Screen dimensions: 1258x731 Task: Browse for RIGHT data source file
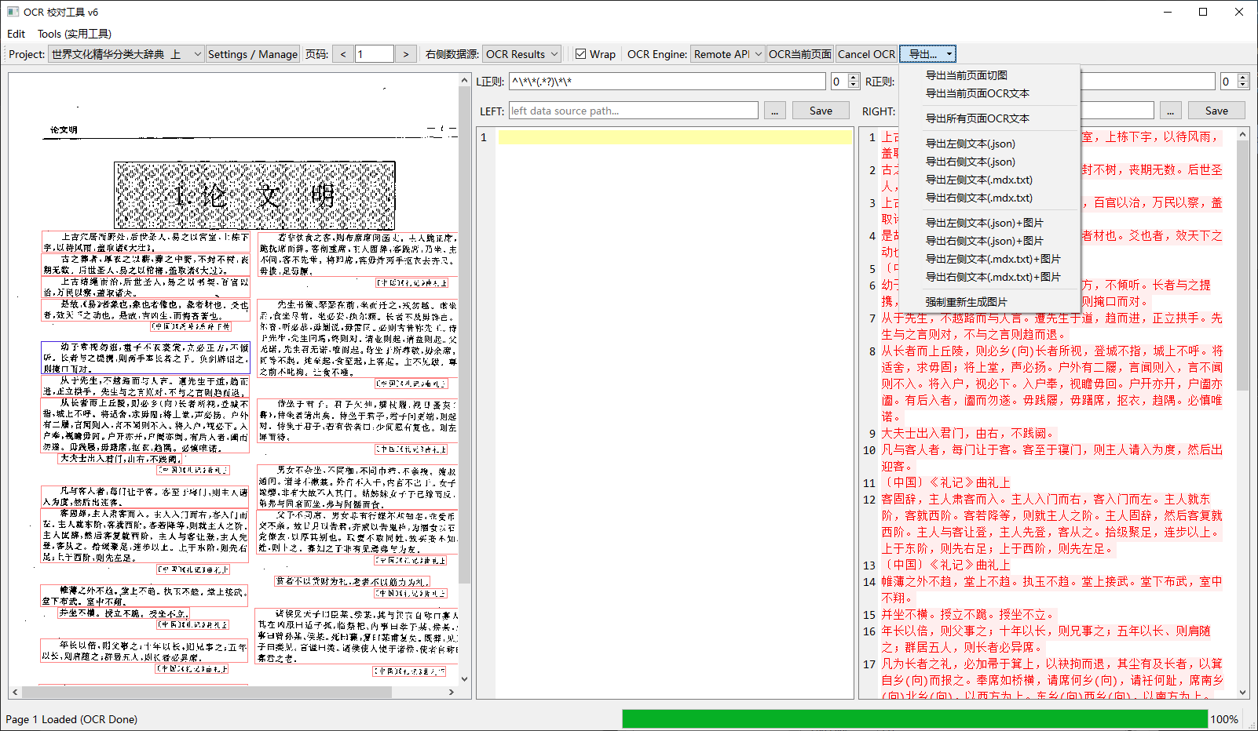(1170, 111)
